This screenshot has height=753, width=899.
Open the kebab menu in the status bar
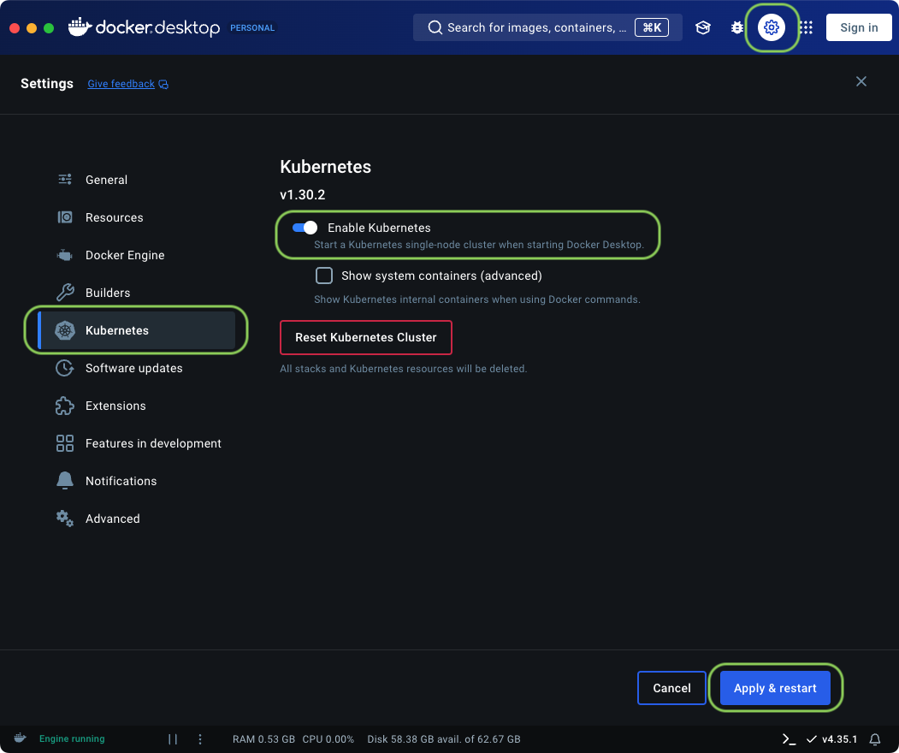(199, 738)
